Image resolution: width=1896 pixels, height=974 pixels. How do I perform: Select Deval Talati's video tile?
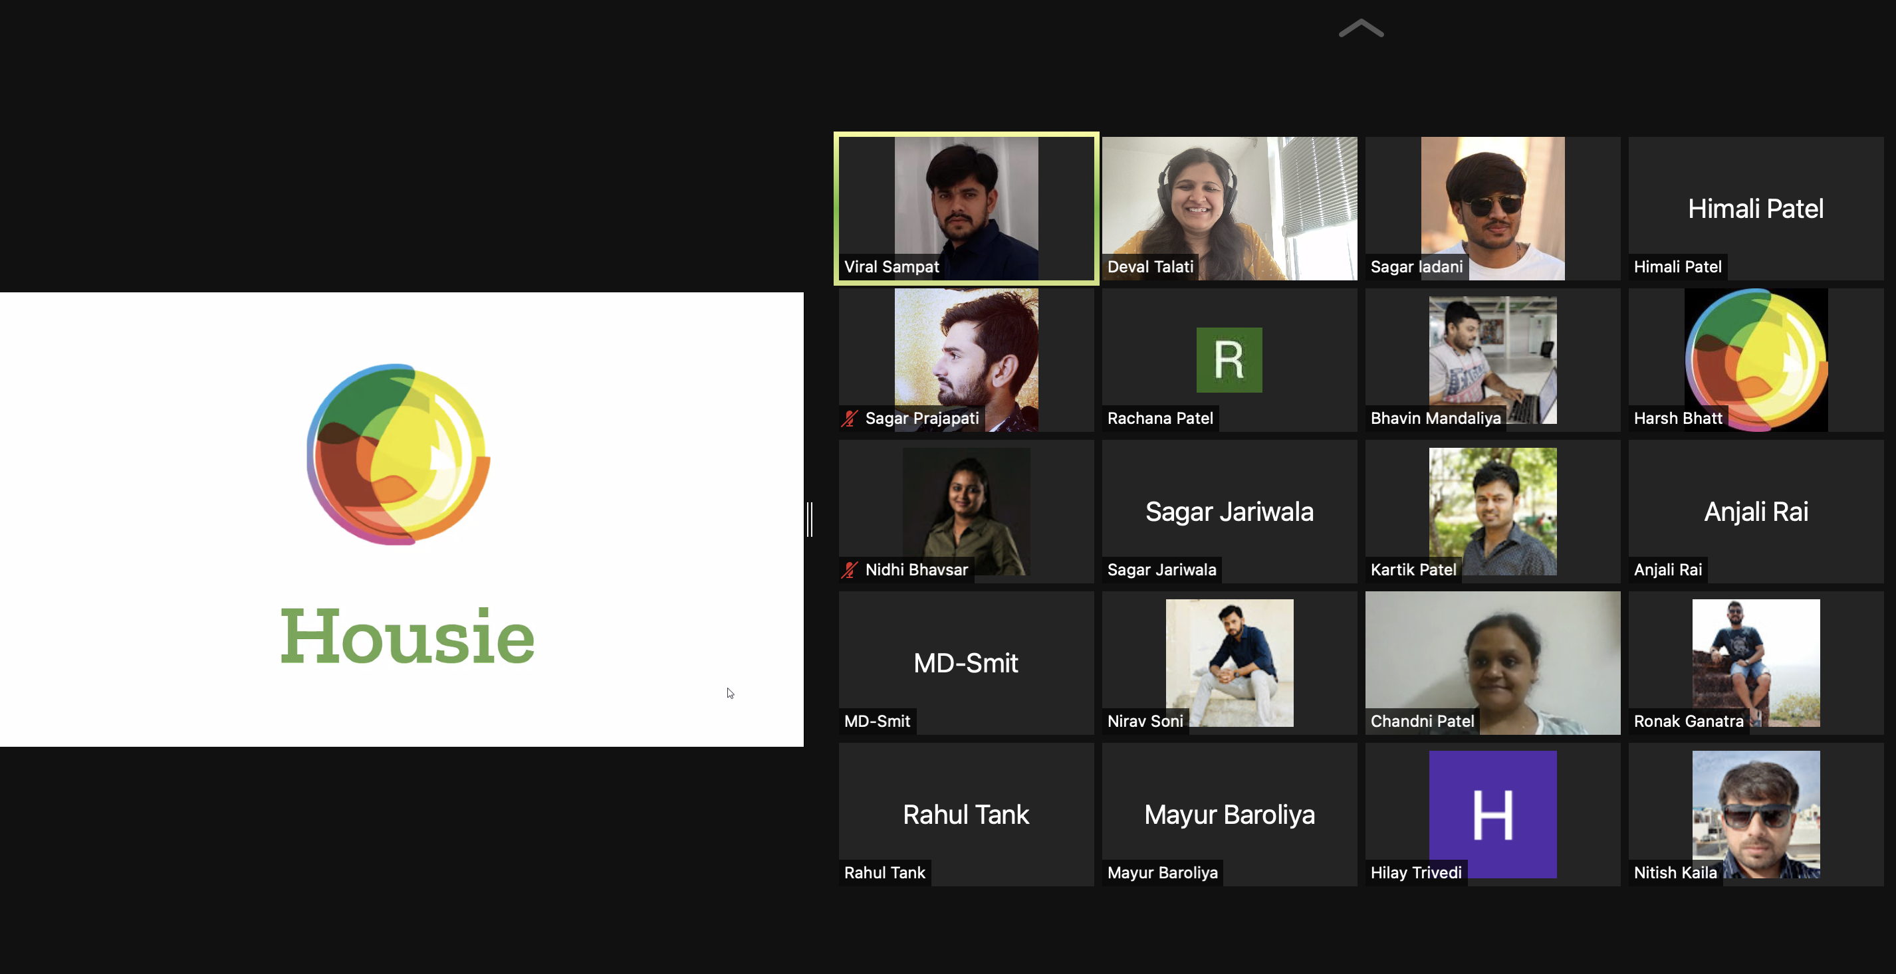tap(1229, 208)
